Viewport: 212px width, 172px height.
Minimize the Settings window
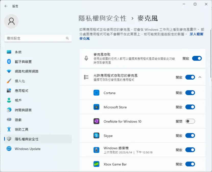pos(184,4)
